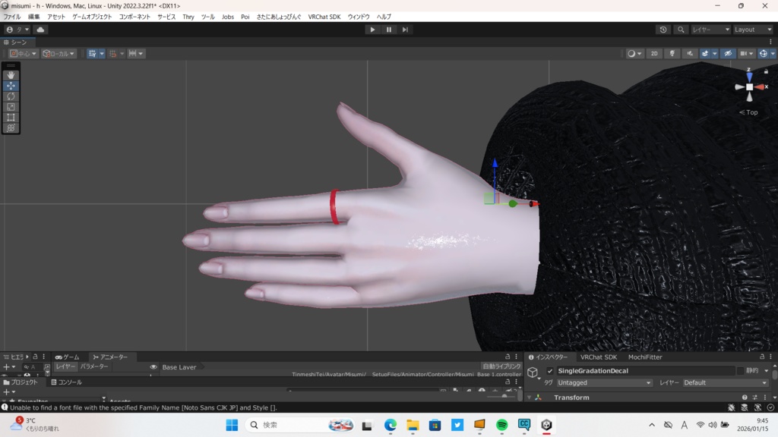The height and width of the screenshot is (437, 778).
Task: Open the ウィンドウ menu
Action: [359, 17]
